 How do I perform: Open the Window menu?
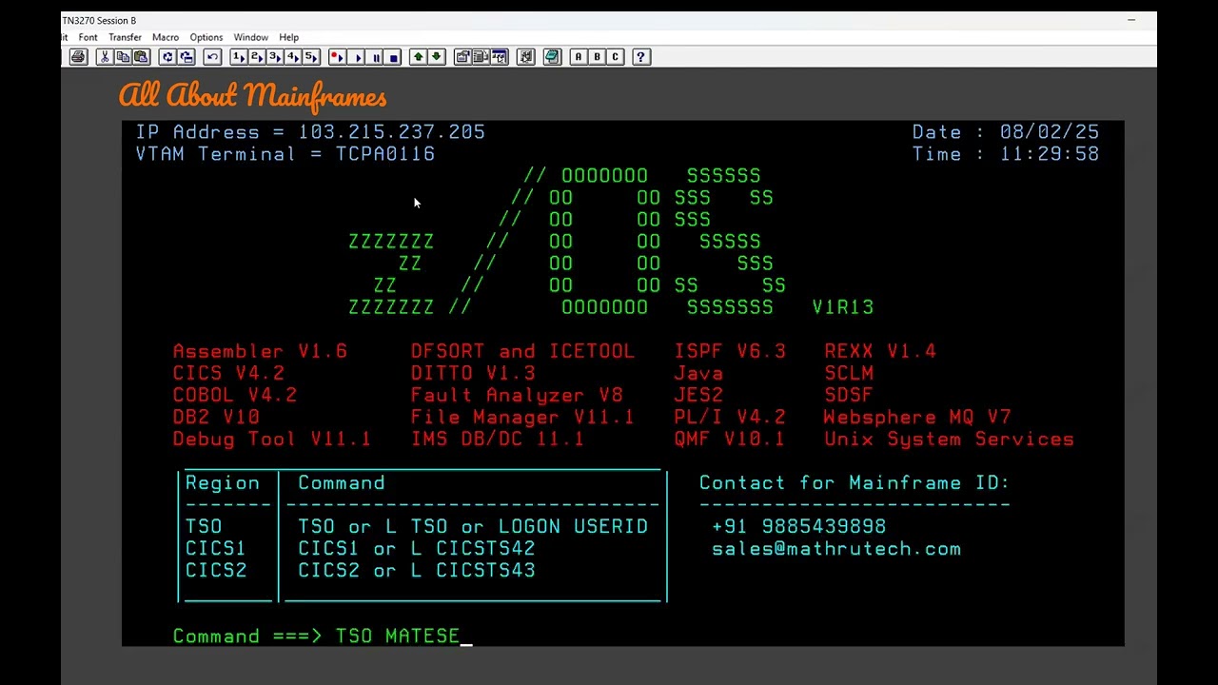250,37
